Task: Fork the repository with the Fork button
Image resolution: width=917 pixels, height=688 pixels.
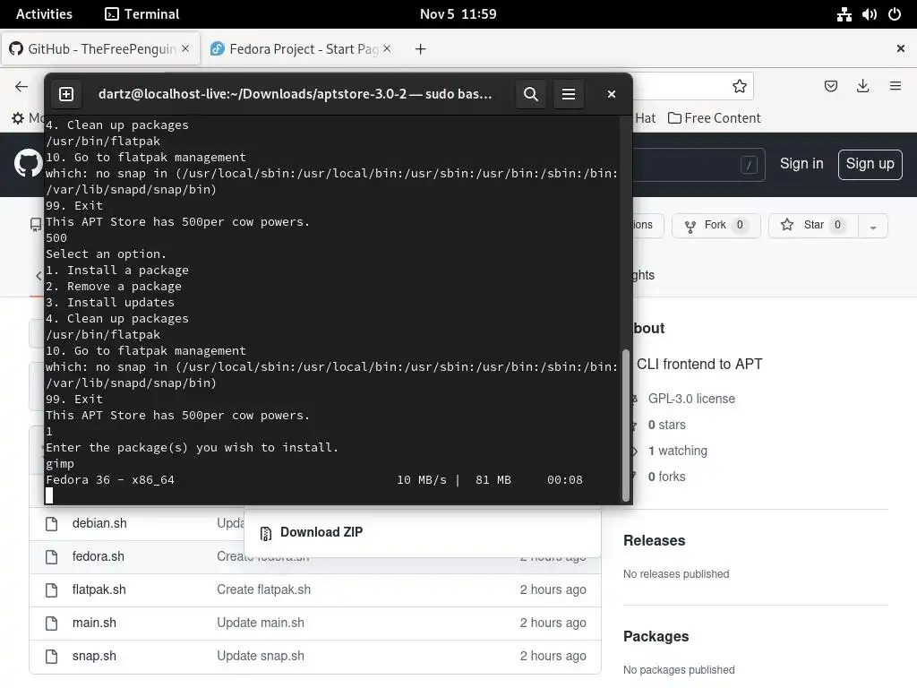Action: point(716,225)
